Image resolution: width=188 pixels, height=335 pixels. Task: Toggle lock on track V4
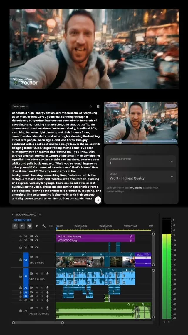[21, 237]
